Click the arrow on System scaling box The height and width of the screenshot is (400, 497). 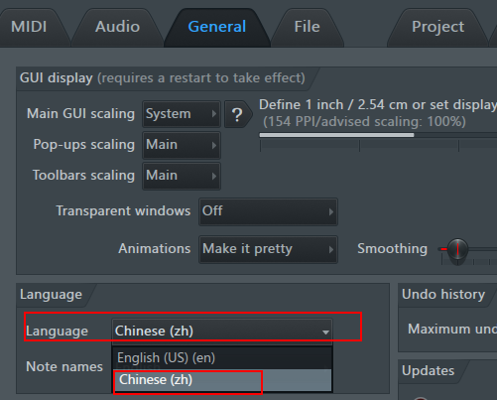[x=214, y=114]
